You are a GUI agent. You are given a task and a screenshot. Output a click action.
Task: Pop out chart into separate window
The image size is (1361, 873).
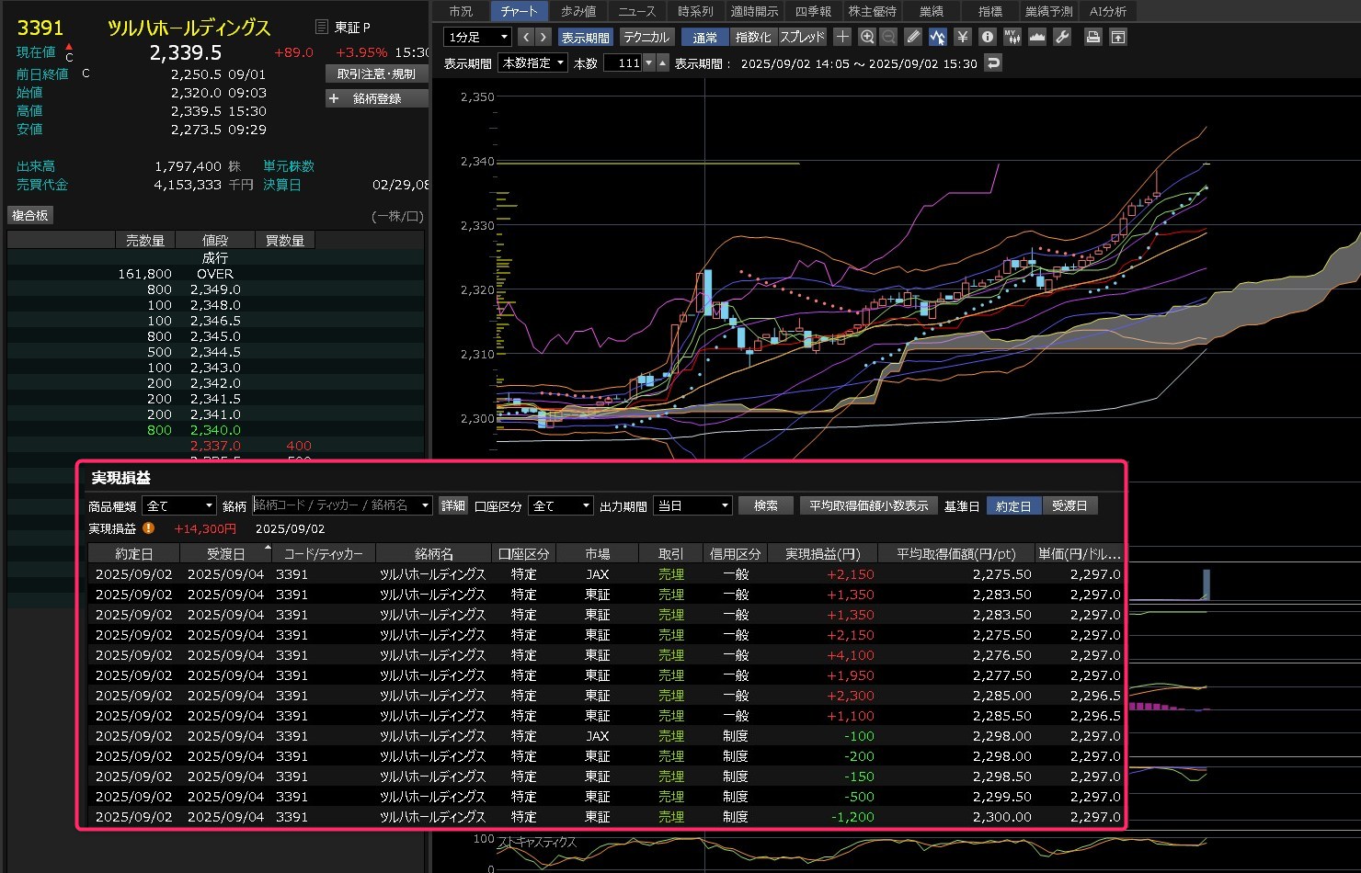point(1117,37)
